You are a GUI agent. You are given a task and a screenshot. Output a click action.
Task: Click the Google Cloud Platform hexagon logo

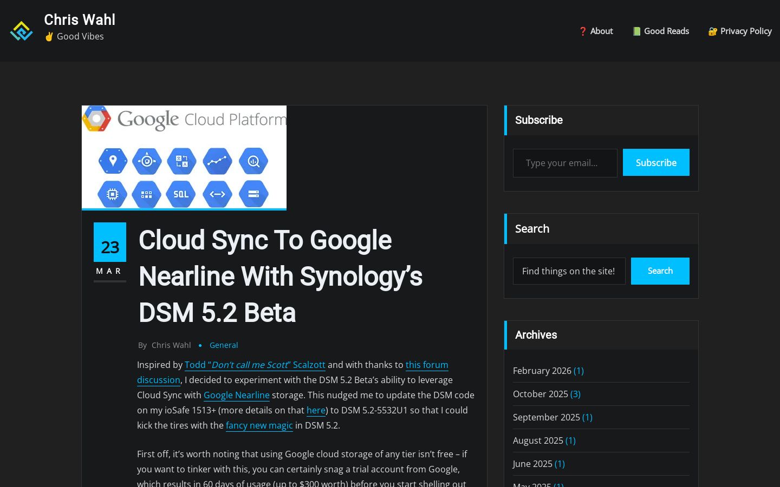coord(96,119)
